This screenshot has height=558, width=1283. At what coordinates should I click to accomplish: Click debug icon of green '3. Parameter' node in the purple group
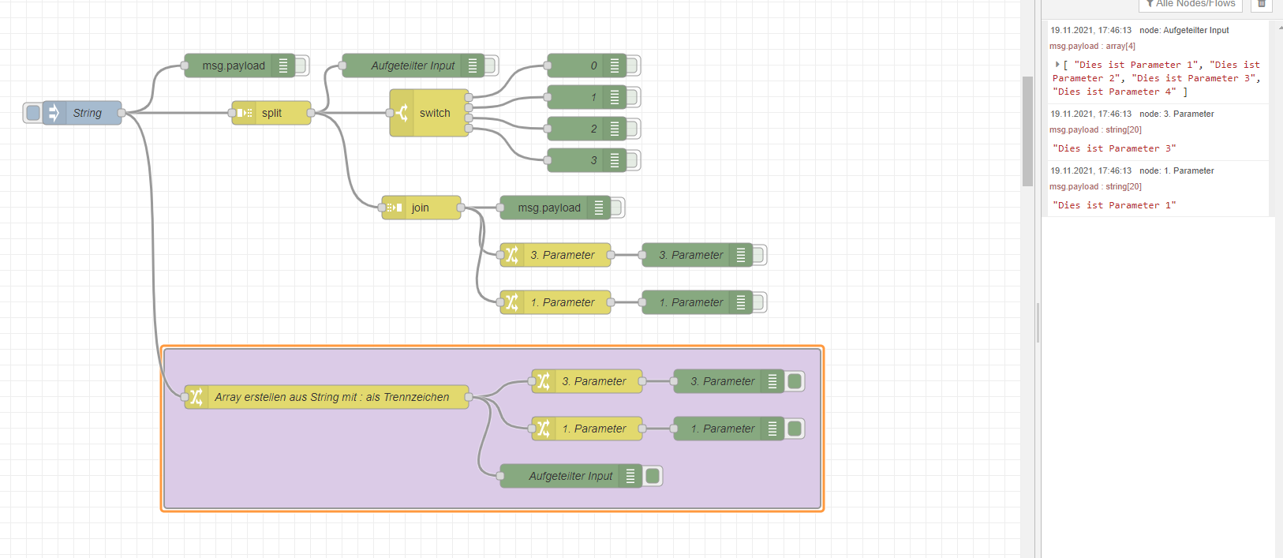[772, 381]
